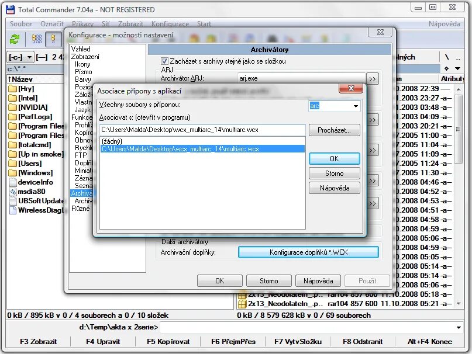Open Příkazy menu
Screen dimensions: 472x354
(x=82, y=24)
